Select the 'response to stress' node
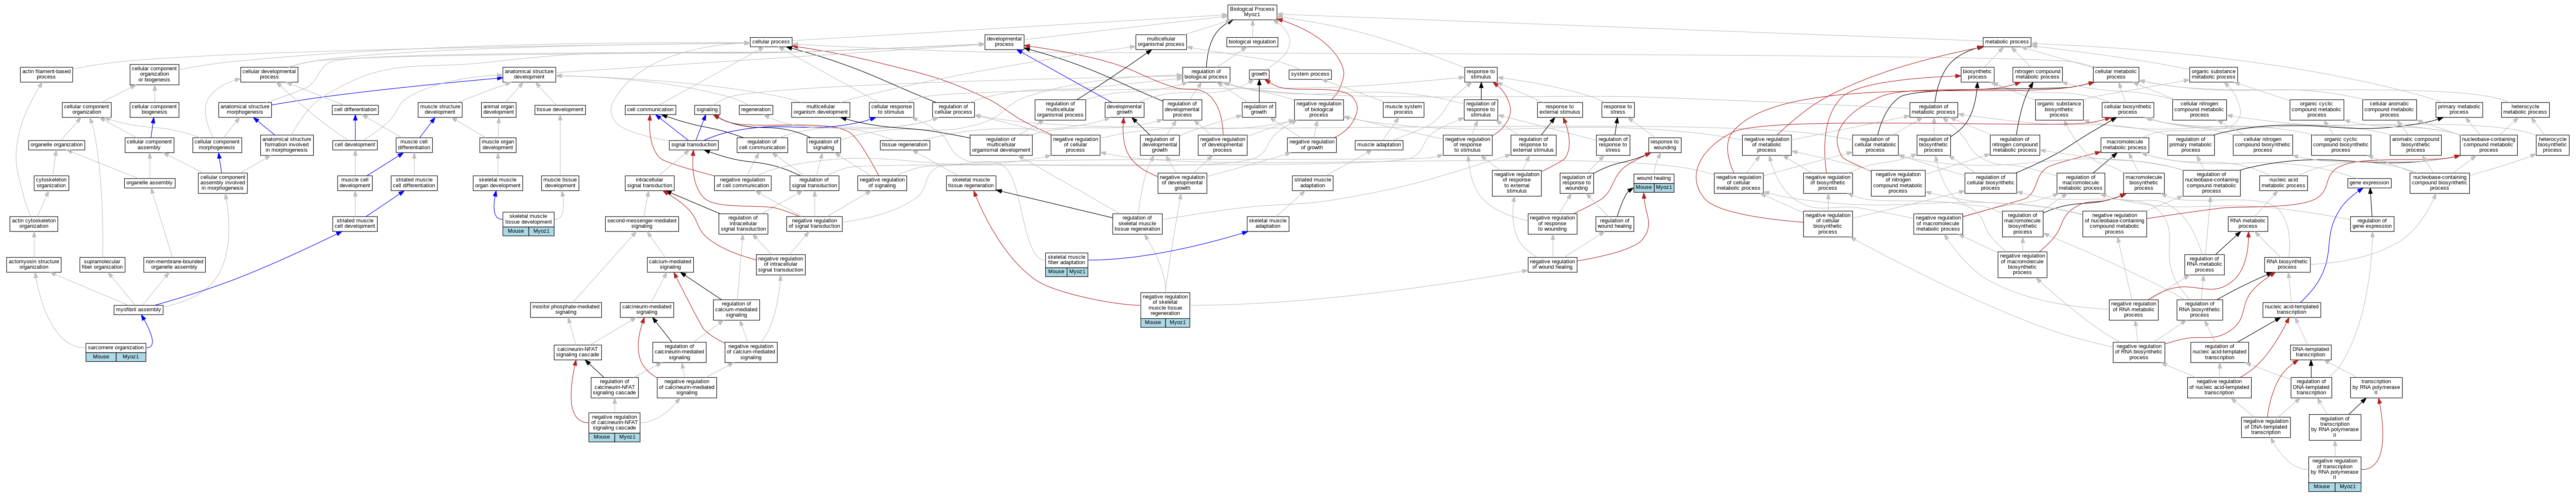Image resolution: width=2576 pixels, height=496 pixels. pos(1618,109)
